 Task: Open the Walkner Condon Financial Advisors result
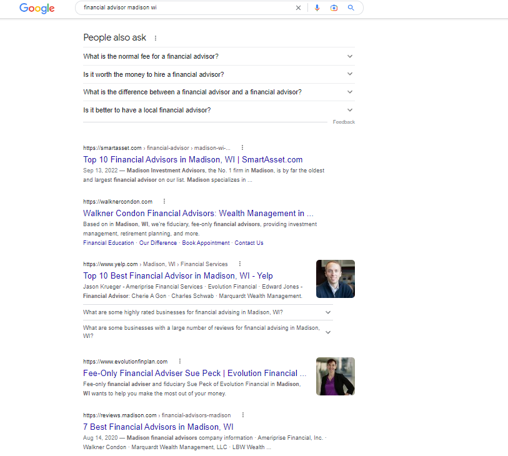point(198,213)
